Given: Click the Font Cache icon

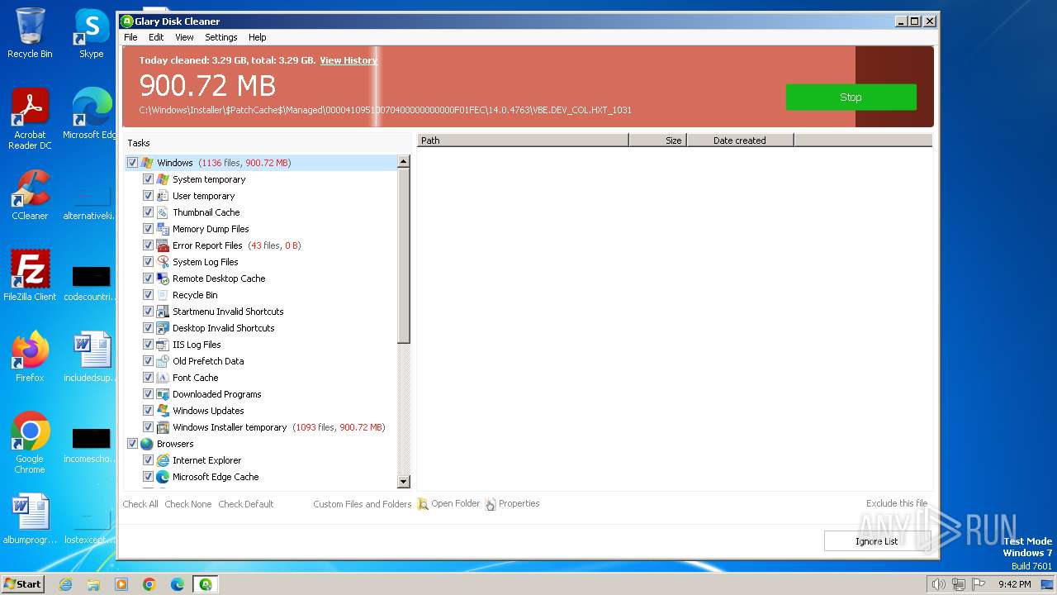Looking at the screenshot, I should [x=163, y=378].
